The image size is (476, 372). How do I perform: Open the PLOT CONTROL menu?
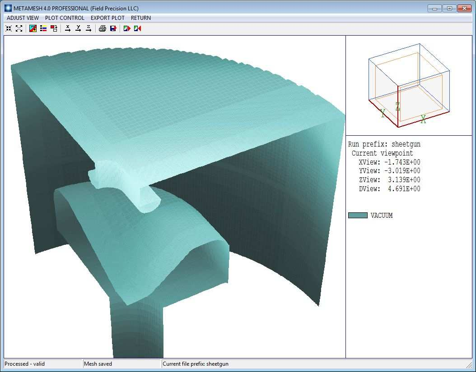(65, 18)
